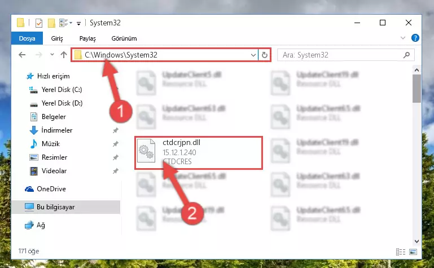The image size is (434, 268).
Task: Open Customize Quick Access Toolbar dropdown
Action: [78, 24]
